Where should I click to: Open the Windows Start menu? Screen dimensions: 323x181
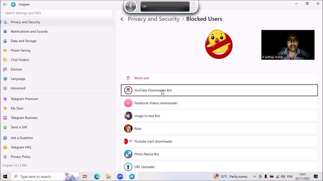(5, 177)
